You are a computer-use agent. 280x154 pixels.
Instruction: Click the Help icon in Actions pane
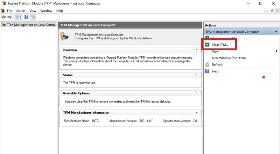click(x=207, y=71)
